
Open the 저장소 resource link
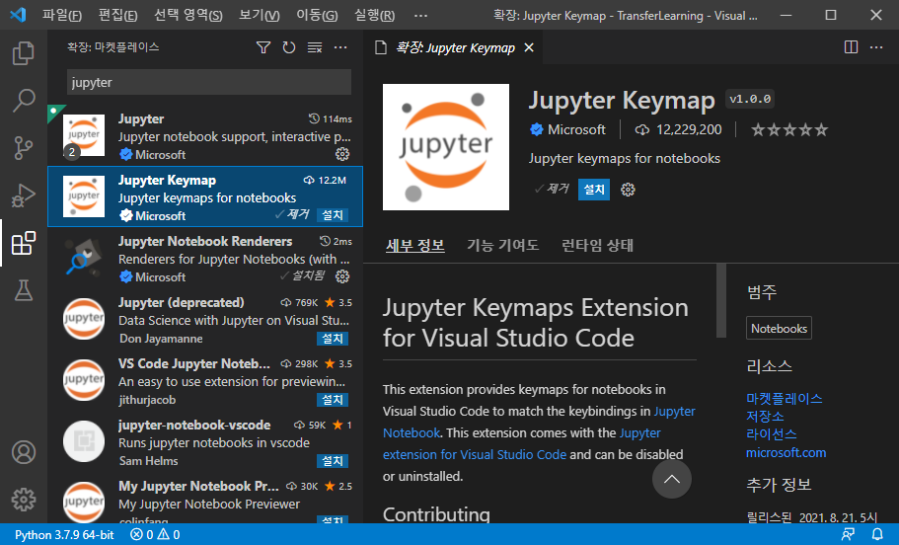pyautogui.click(x=765, y=416)
